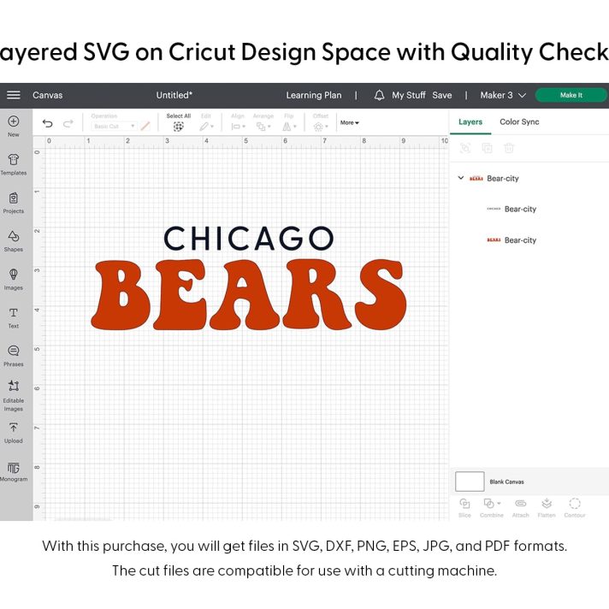This screenshot has width=609, height=609.
Task: Open Templates from the sidebar
Action: [14, 164]
